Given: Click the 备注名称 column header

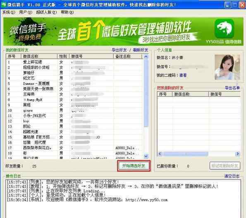Looking at the screenshot, I should 128,56.
